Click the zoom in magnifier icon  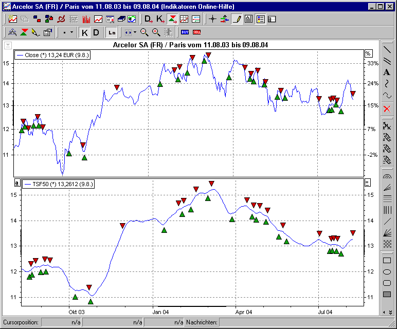coord(156,32)
